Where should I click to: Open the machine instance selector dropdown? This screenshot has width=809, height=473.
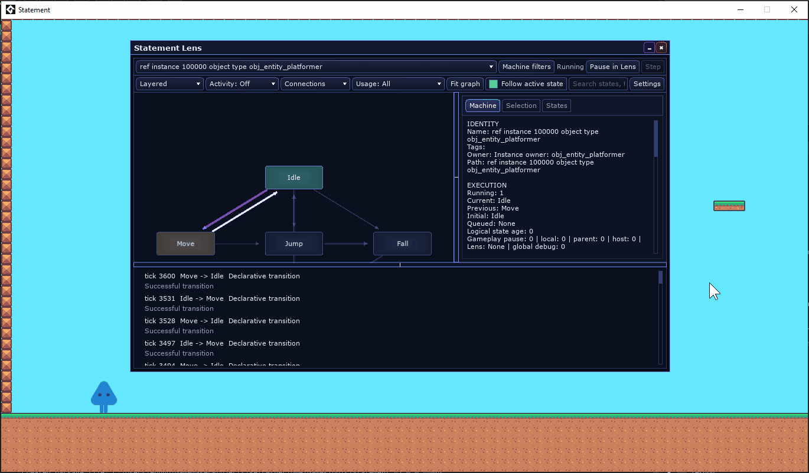click(x=316, y=67)
